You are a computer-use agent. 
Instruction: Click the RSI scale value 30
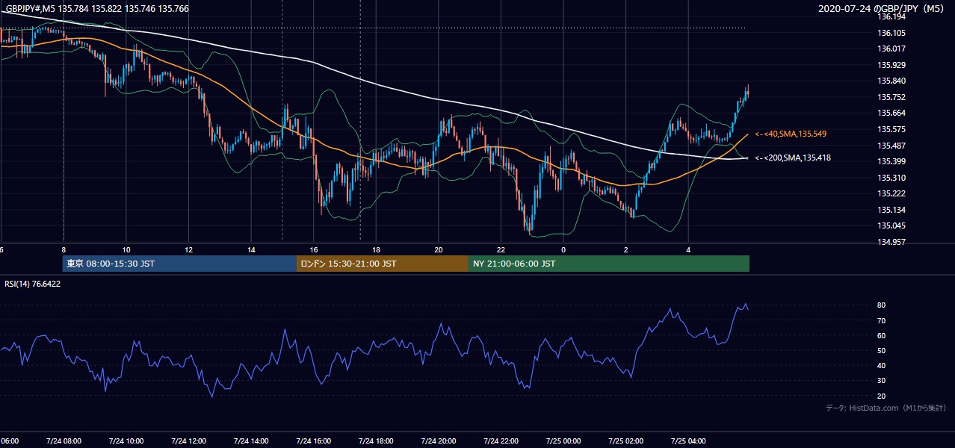(x=881, y=381)
